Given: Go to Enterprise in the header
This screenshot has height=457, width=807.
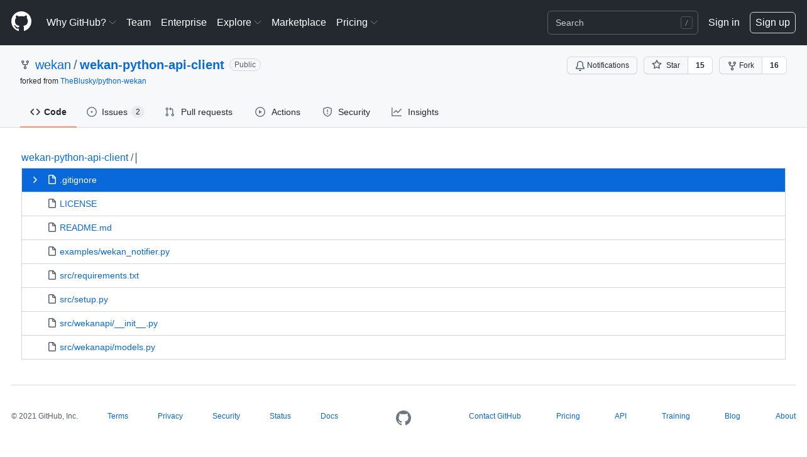Looking at the screenshot, I should click(x=184, y=23).
